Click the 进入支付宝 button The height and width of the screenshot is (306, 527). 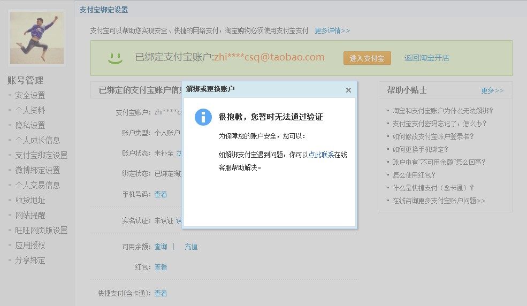coord(367,58)
